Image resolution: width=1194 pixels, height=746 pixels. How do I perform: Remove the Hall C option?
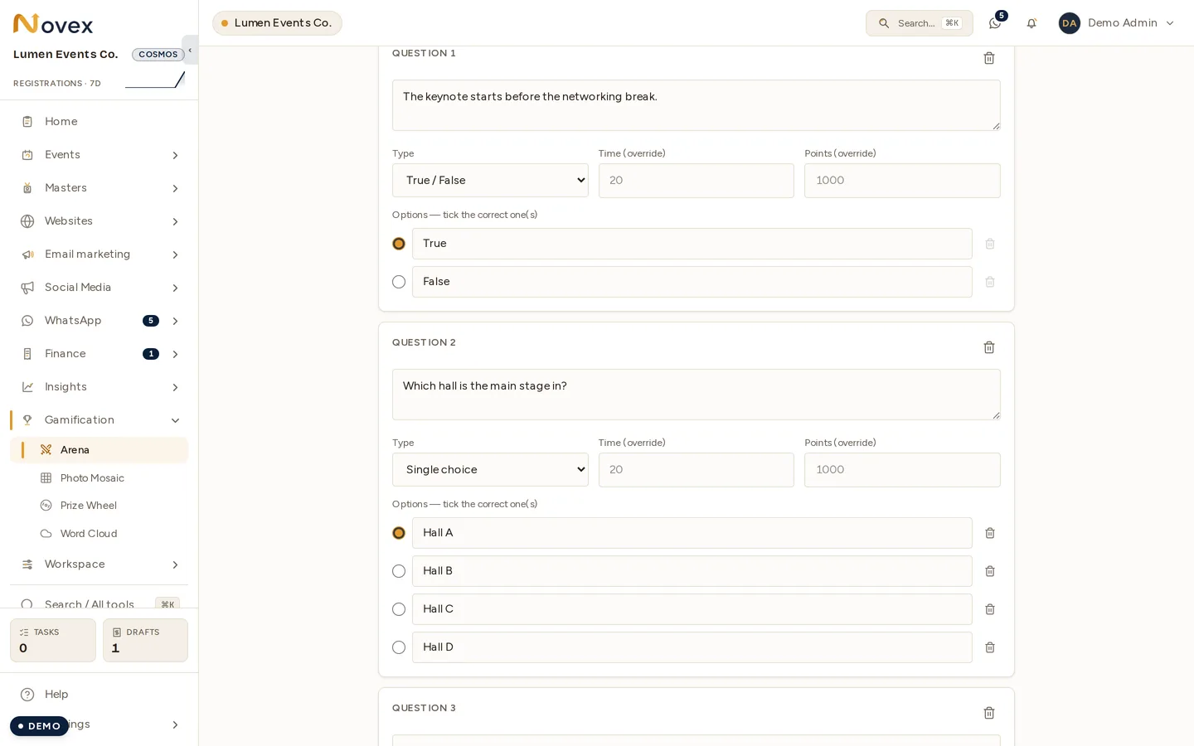coord(989,609)
